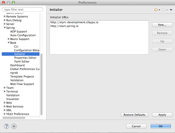The image size is (175, 133).
Task: Click the record preferences round icon
Action: tap(14, 126)
